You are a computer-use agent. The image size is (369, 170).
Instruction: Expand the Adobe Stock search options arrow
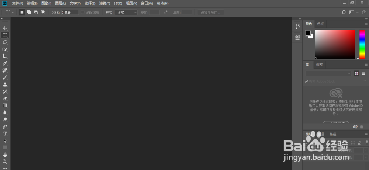[365, 81]
